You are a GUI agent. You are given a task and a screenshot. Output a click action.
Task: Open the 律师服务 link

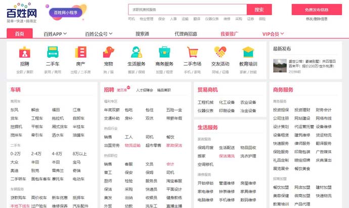[x=302, y=143]
